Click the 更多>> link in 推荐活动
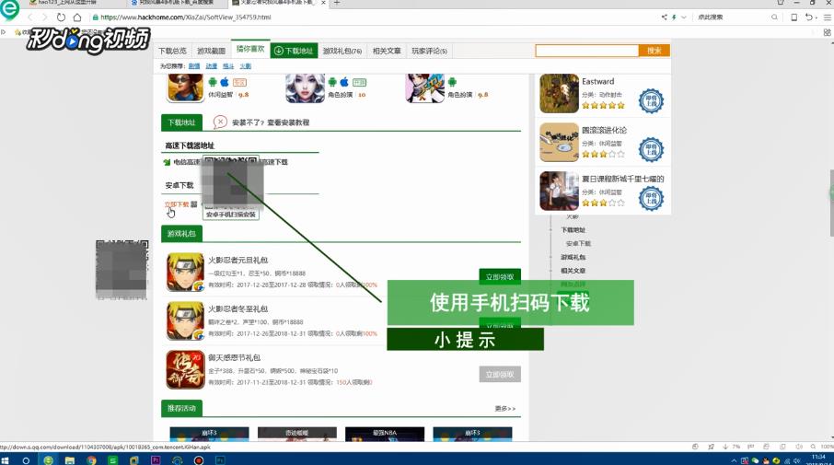834x465 pixels. [x=504, y=409]
